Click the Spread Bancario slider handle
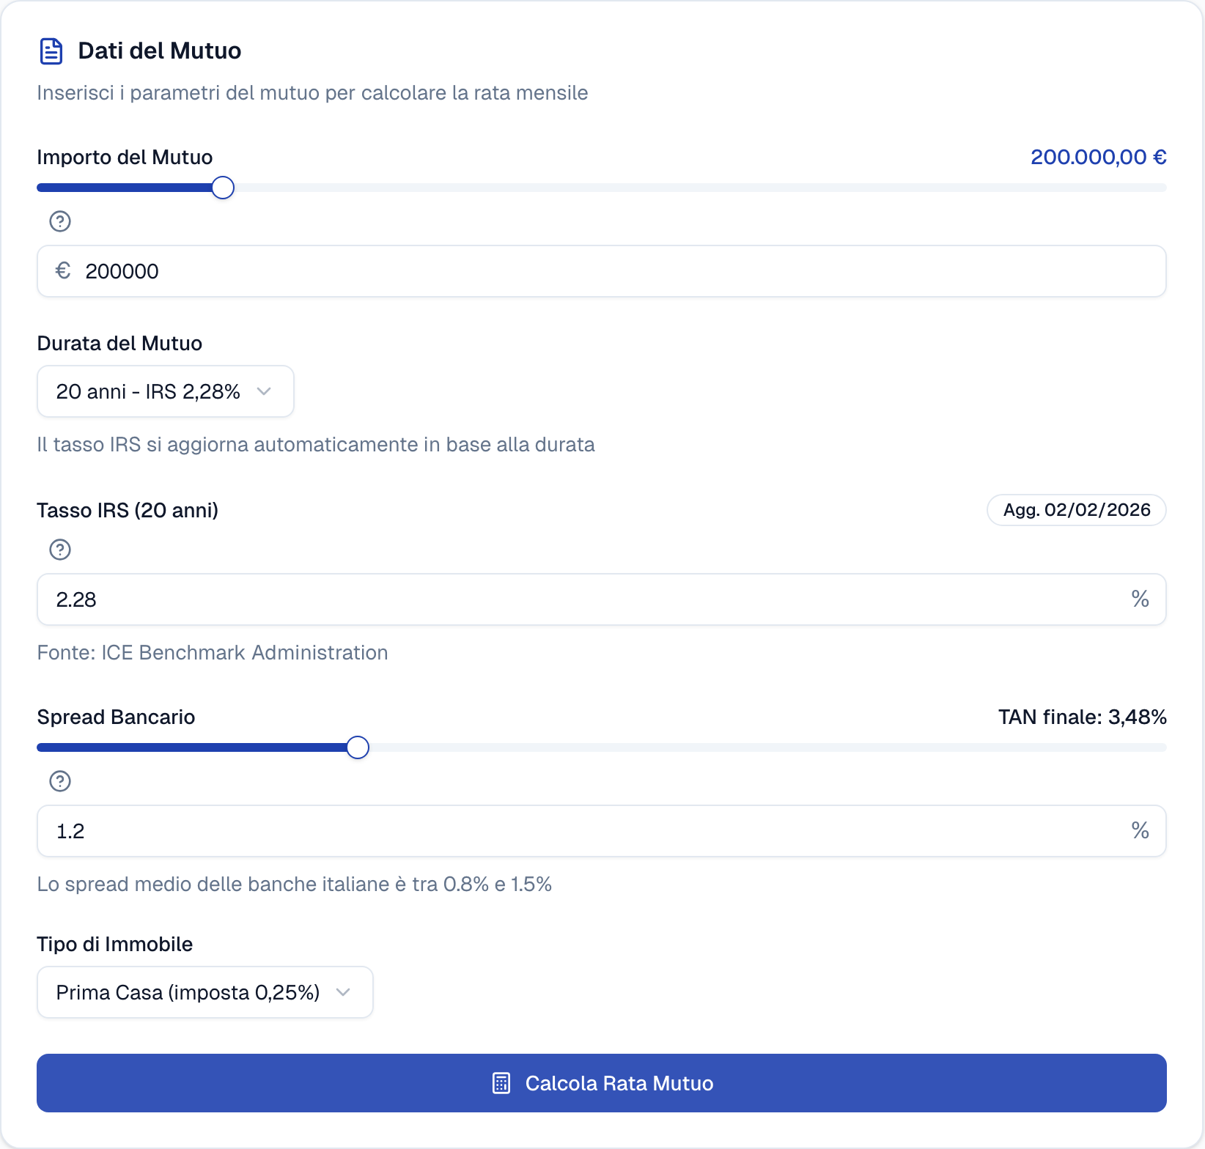1205x1149 pixels. (x=358, y=747)
